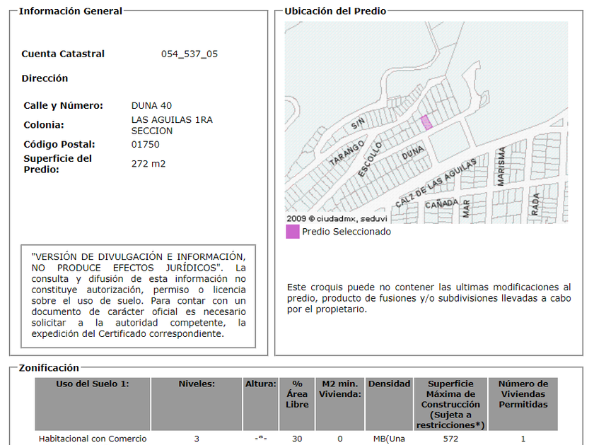Click the Calle y Número label
The width and height of the screenshot is (594, 445).
click(x=63, y=105)
